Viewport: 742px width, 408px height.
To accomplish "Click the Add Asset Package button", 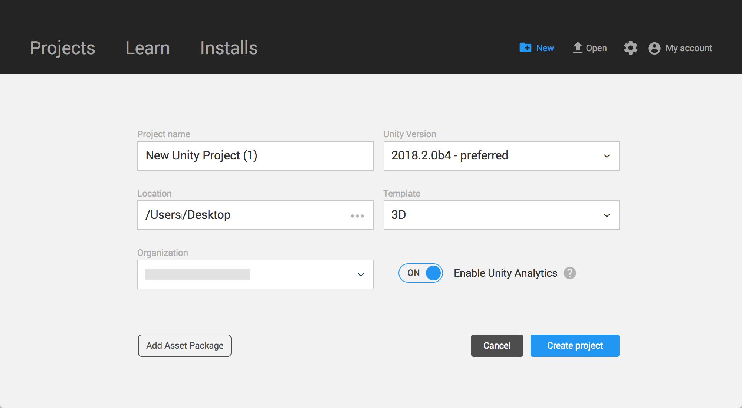I will tap(184, 345).
